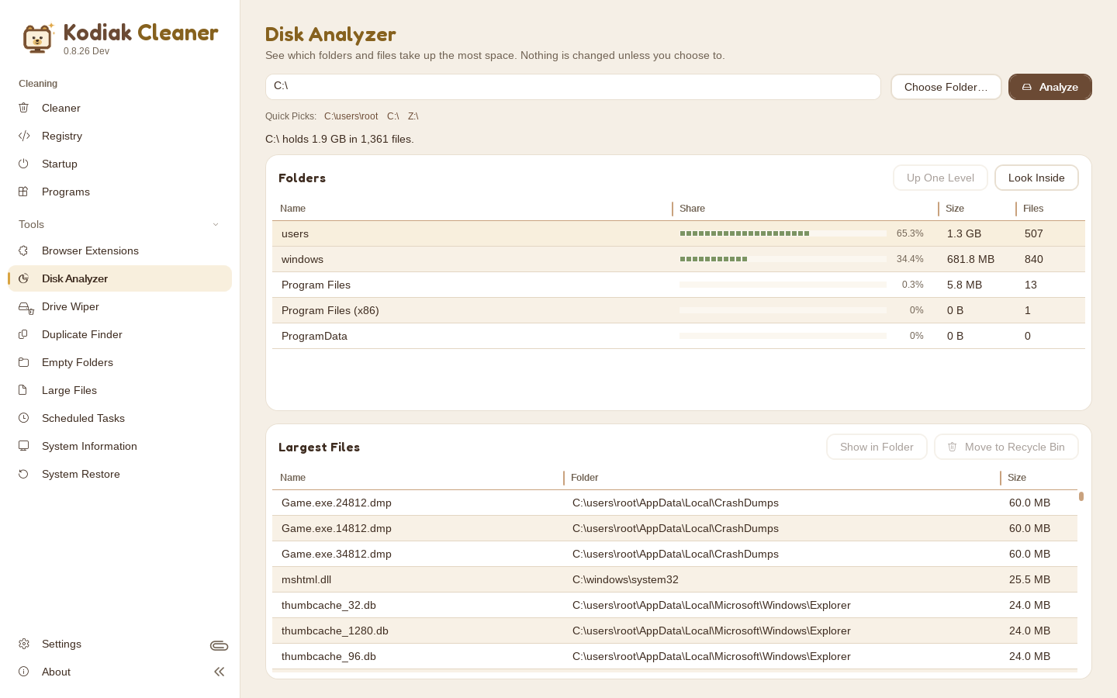This screenshot has width=1117, height=698.
Task: Open Duplicate Finder via its copy icon
Action: pos(24,334)
